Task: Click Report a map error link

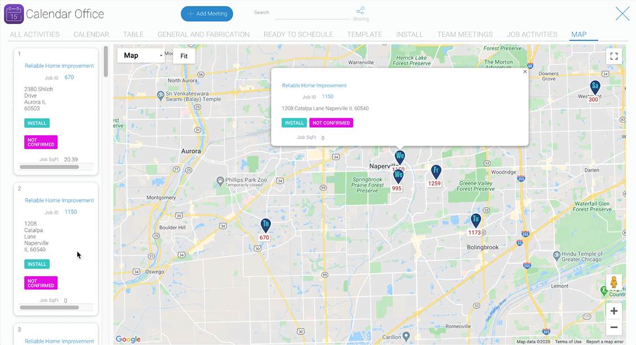Action: (605, 342)
